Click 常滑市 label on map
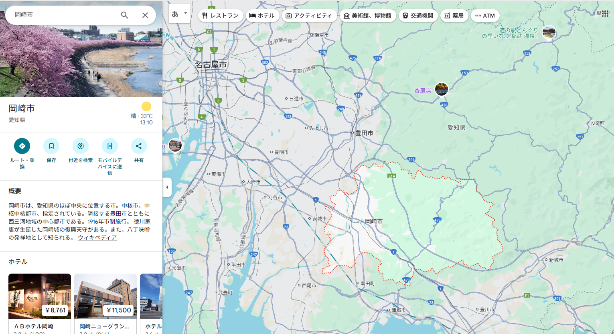The image size is (614, 334). coord(178,268)
